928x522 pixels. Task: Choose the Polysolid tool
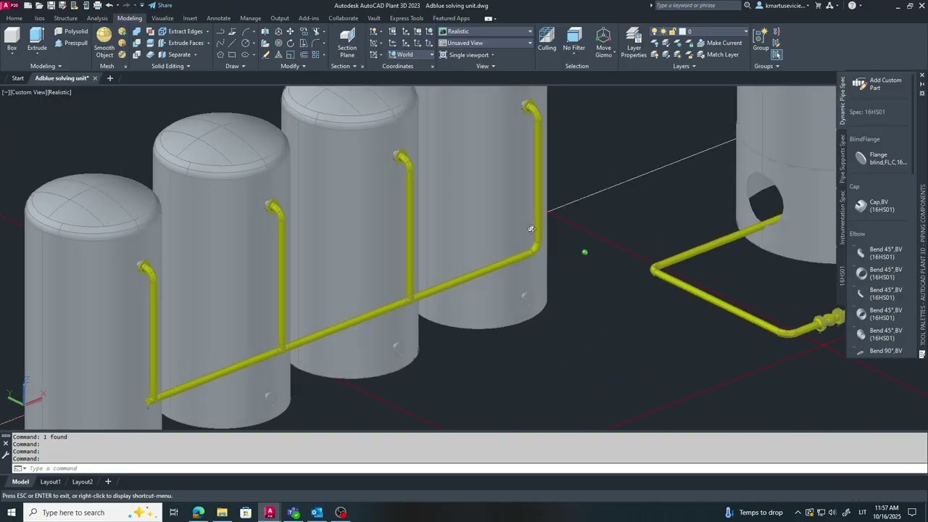pyautogui.click(x=71, y=31)
